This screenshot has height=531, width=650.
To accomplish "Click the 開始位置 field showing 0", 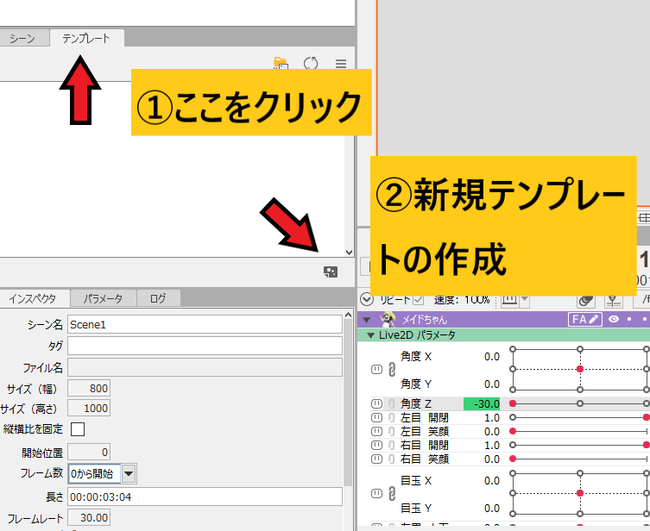I will click(89, 452).
